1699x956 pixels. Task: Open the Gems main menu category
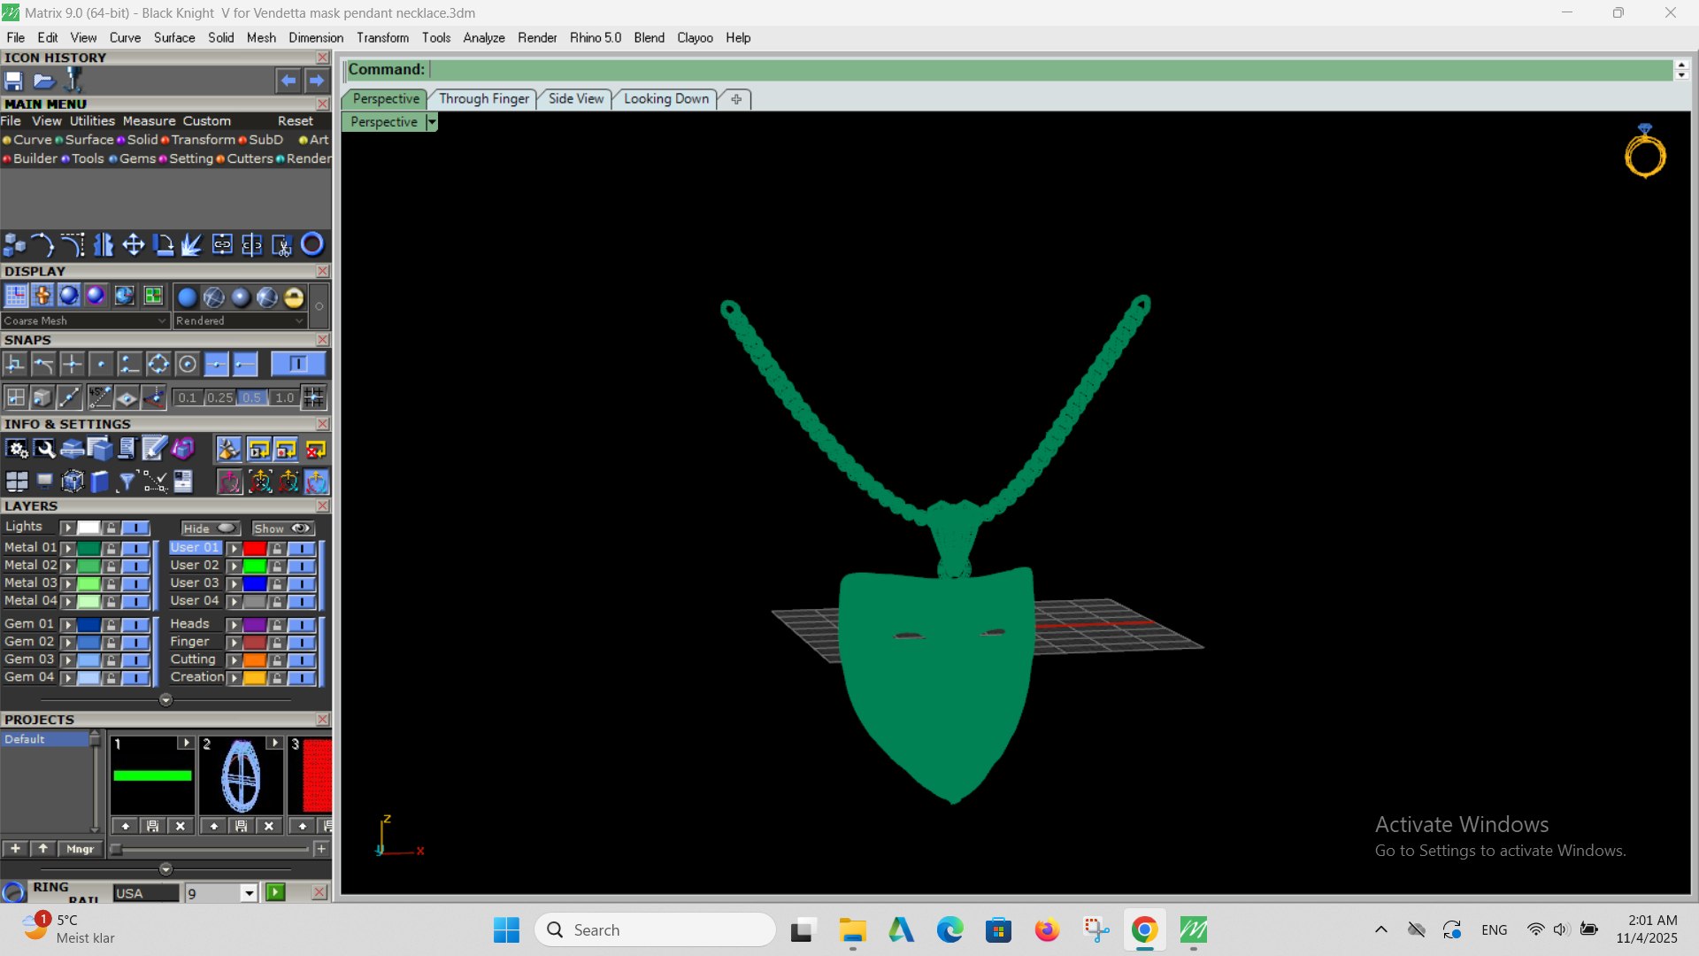pos(137,158)
